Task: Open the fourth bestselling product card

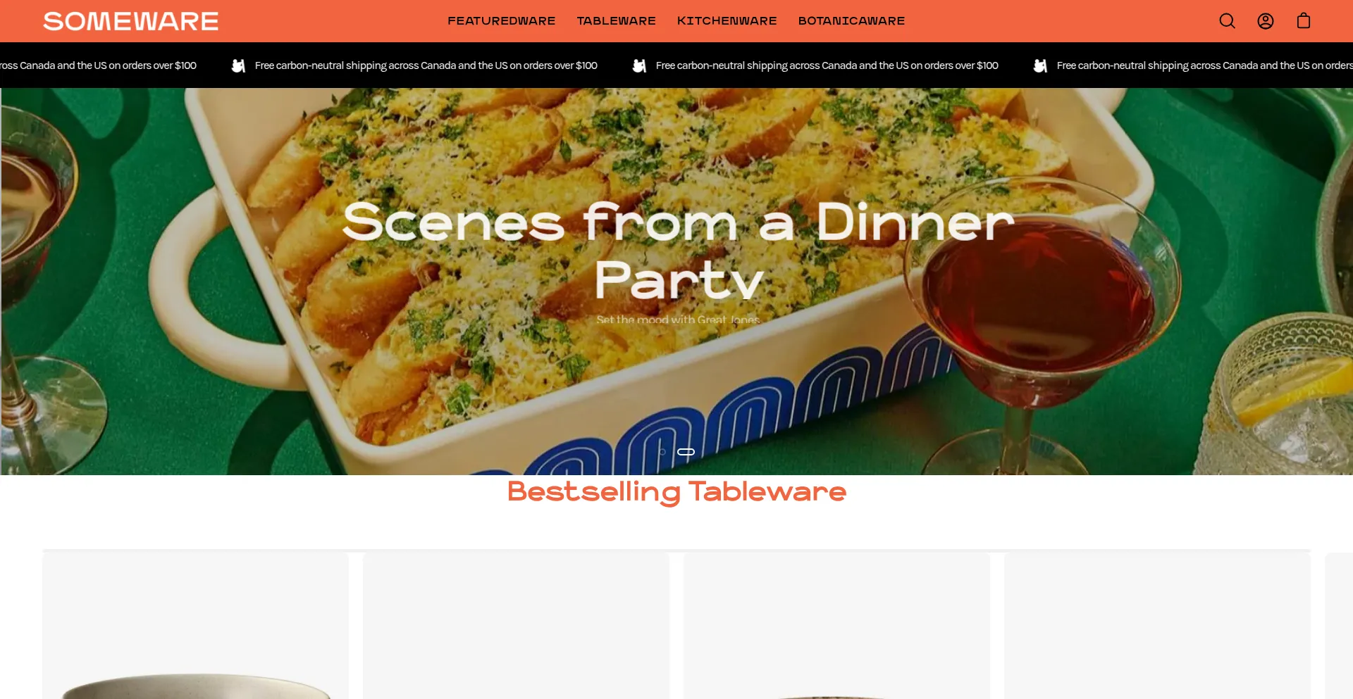Action: pos(1157,626)
